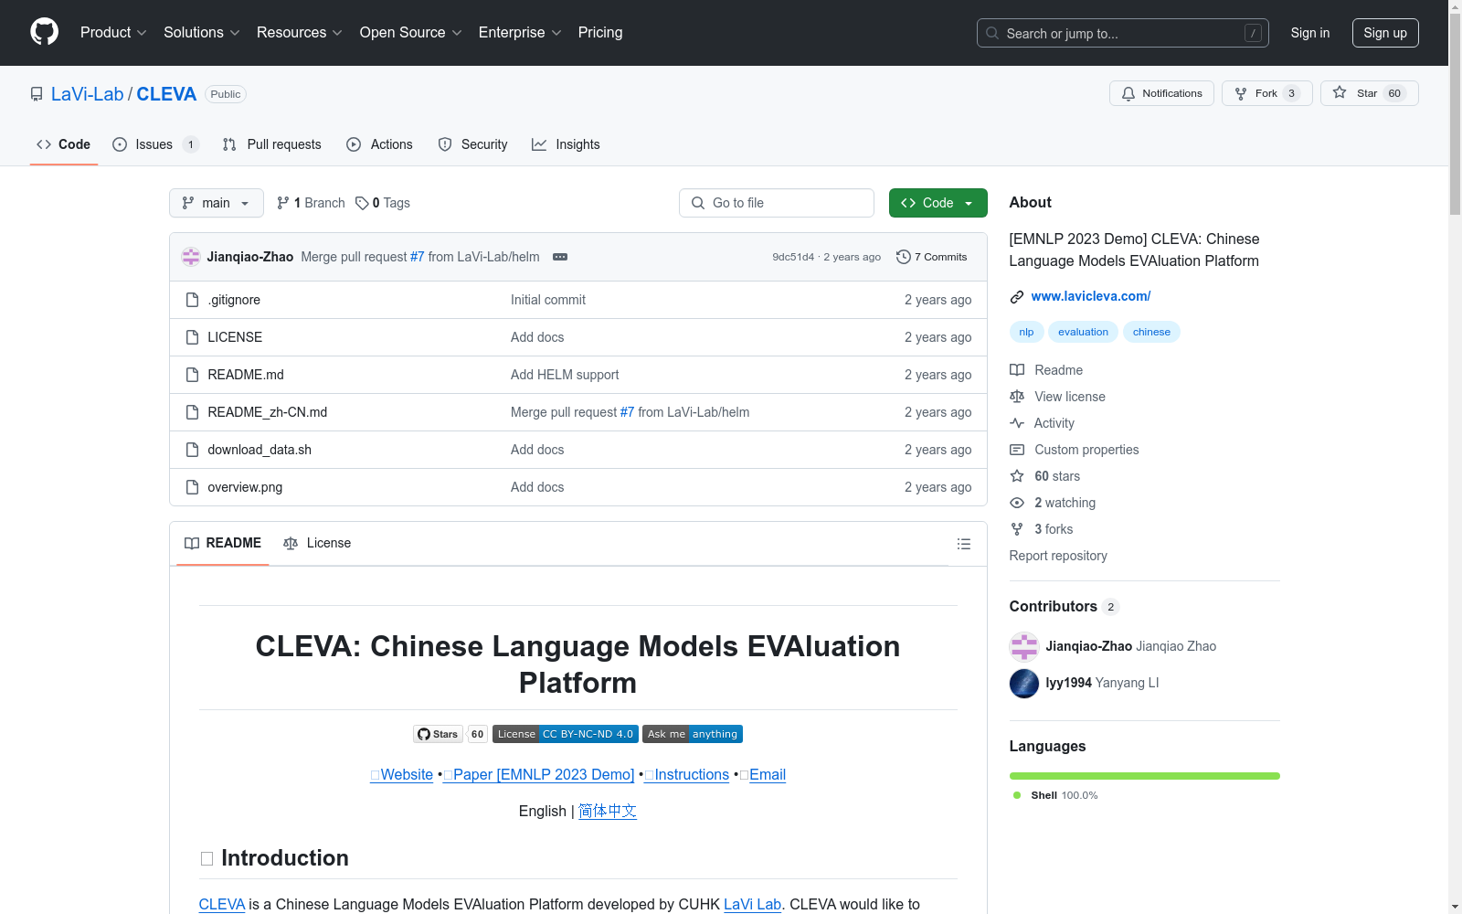Click the file icon beside download_data.sh
The height and width of the screenshot is (914, 1462).
tap(192, 450)
